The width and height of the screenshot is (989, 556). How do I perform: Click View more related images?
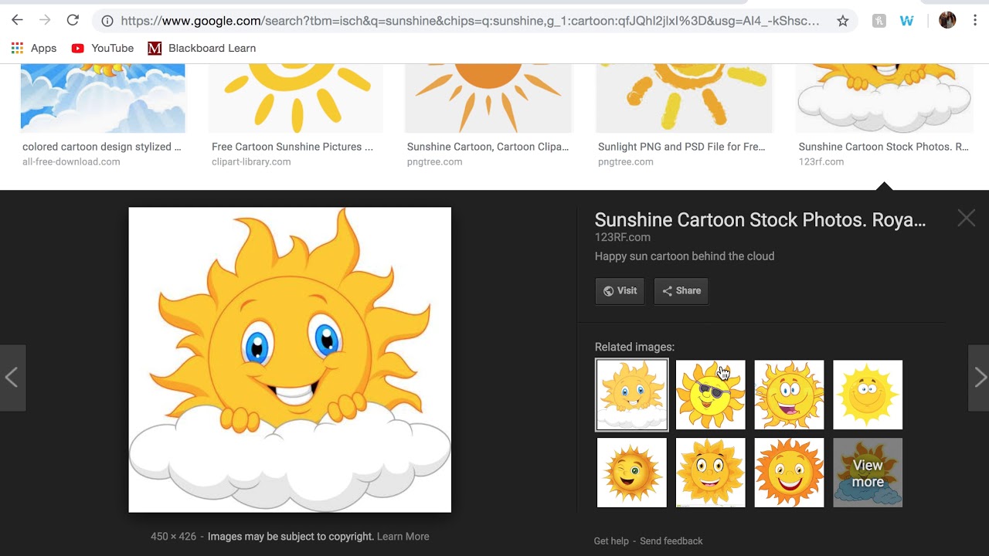pyautogui.click(x=867, y=473)
